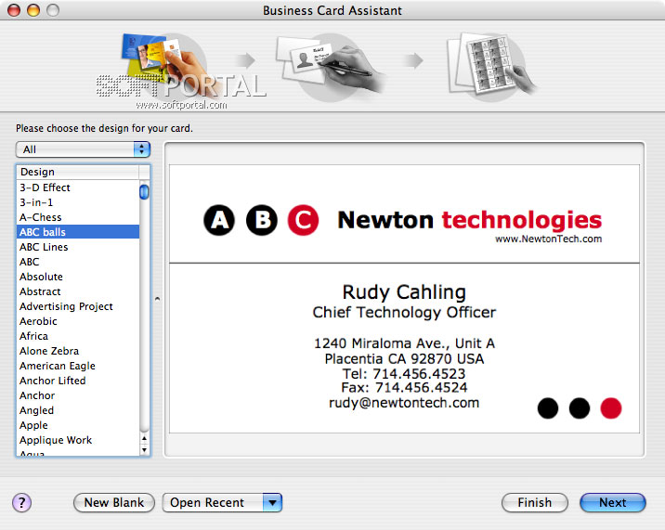Select the Apple design
665x530 pixels.
[78, 425]
